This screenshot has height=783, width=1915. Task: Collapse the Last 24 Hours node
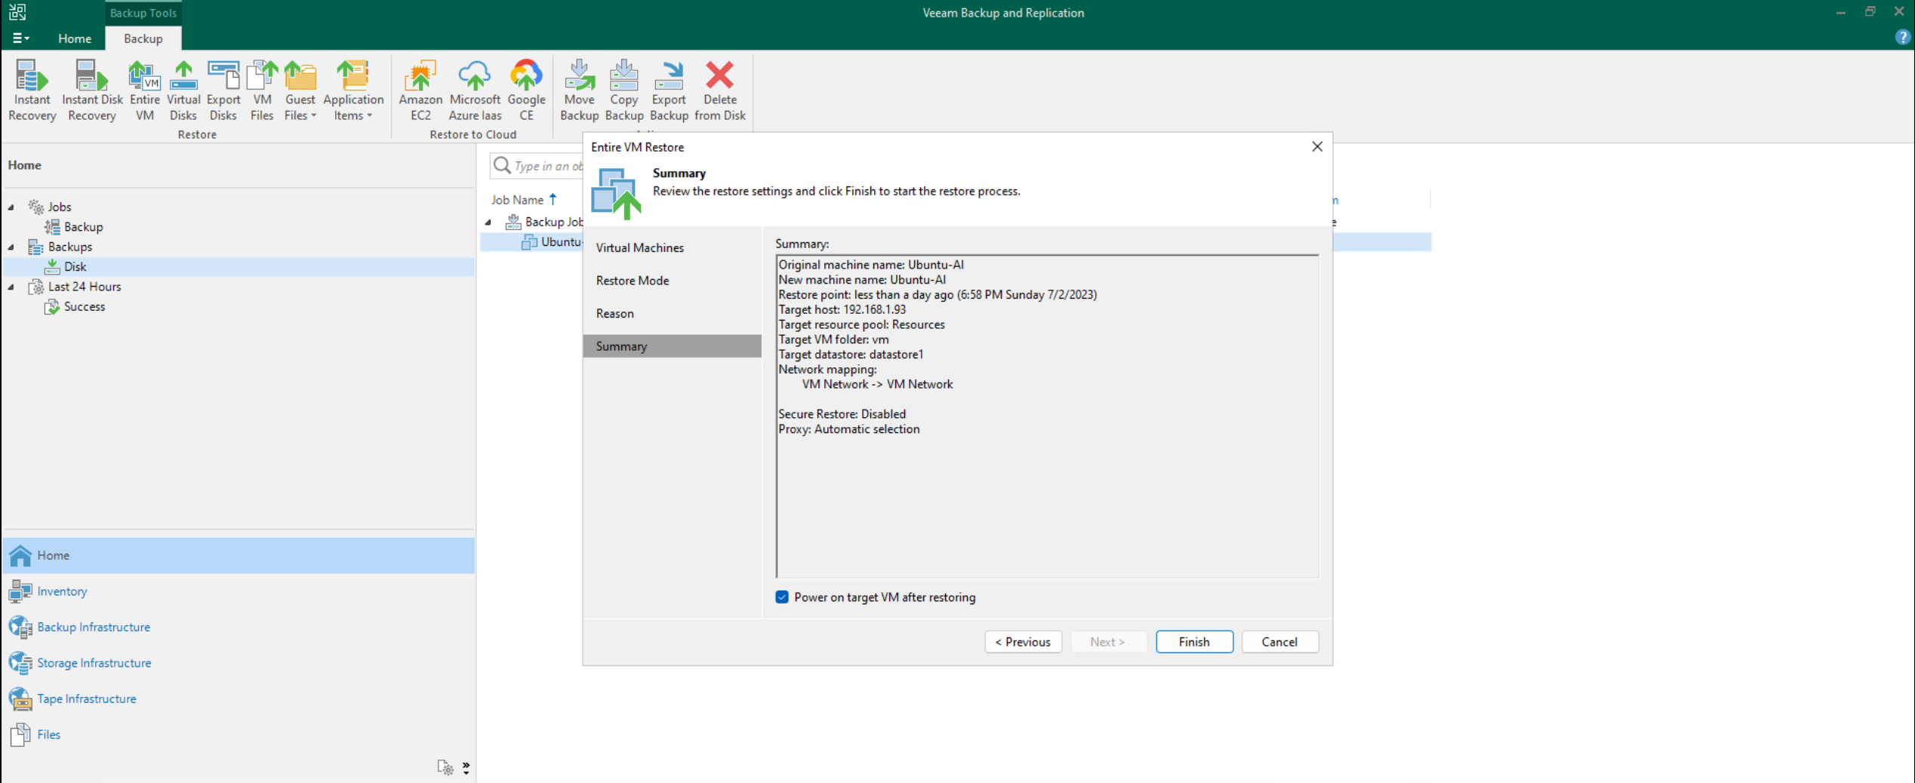(11, 287)
